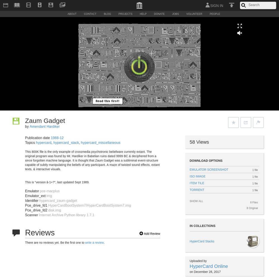
Task: Open the JOBS menu item
Action: [175, 14]
